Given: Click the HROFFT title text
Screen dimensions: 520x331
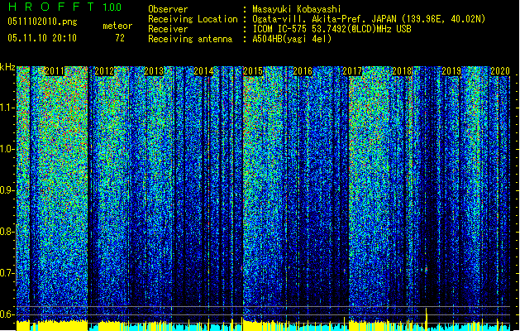Looking at the screenshot, I should [51, 7].
